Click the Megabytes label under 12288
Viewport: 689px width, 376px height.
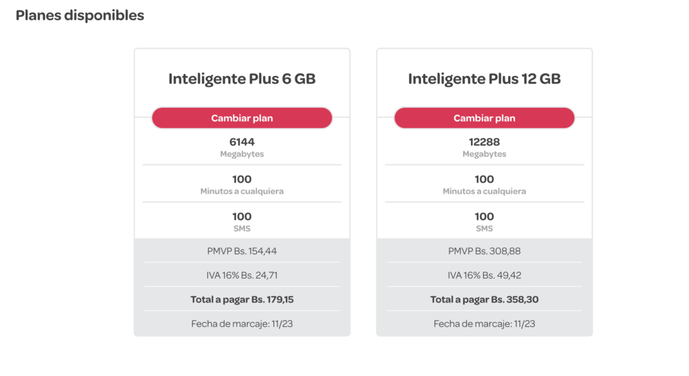[x=484, y=154]
